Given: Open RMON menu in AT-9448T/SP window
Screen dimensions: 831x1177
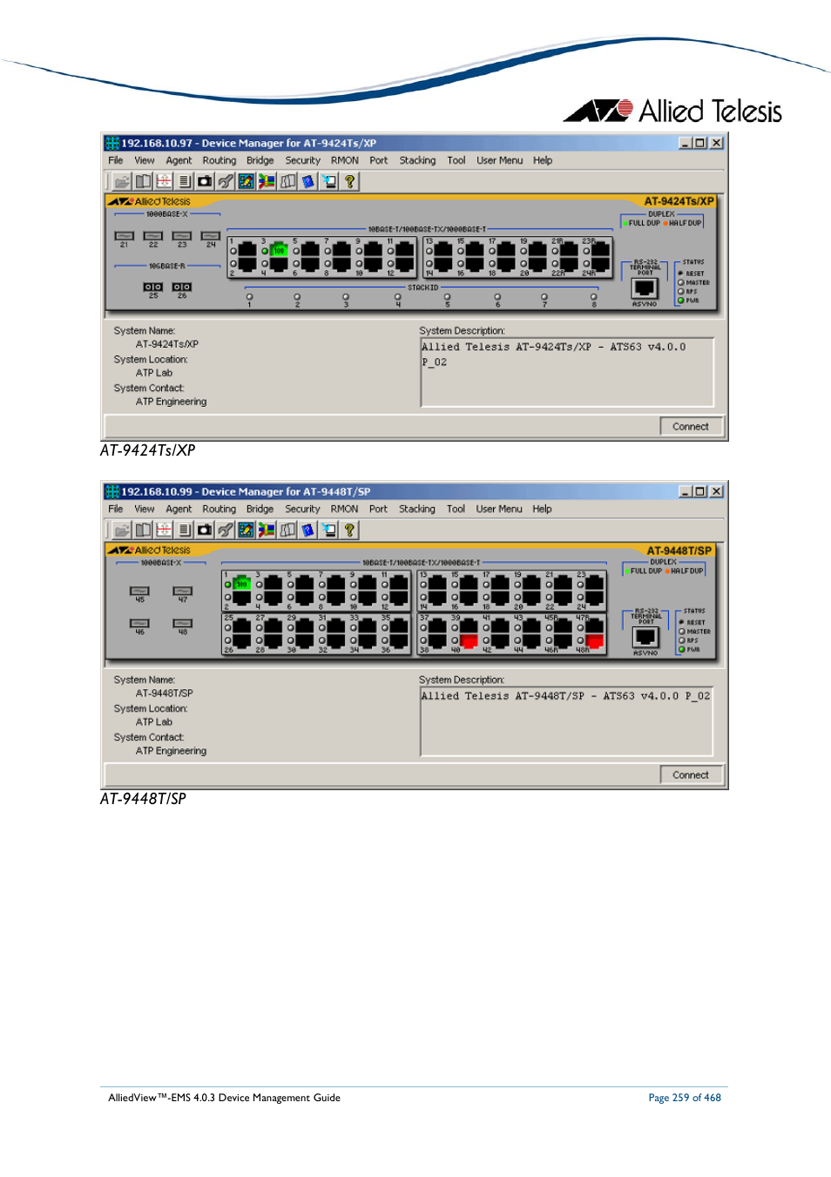Looking at the screenshot, I should point(344,509).
